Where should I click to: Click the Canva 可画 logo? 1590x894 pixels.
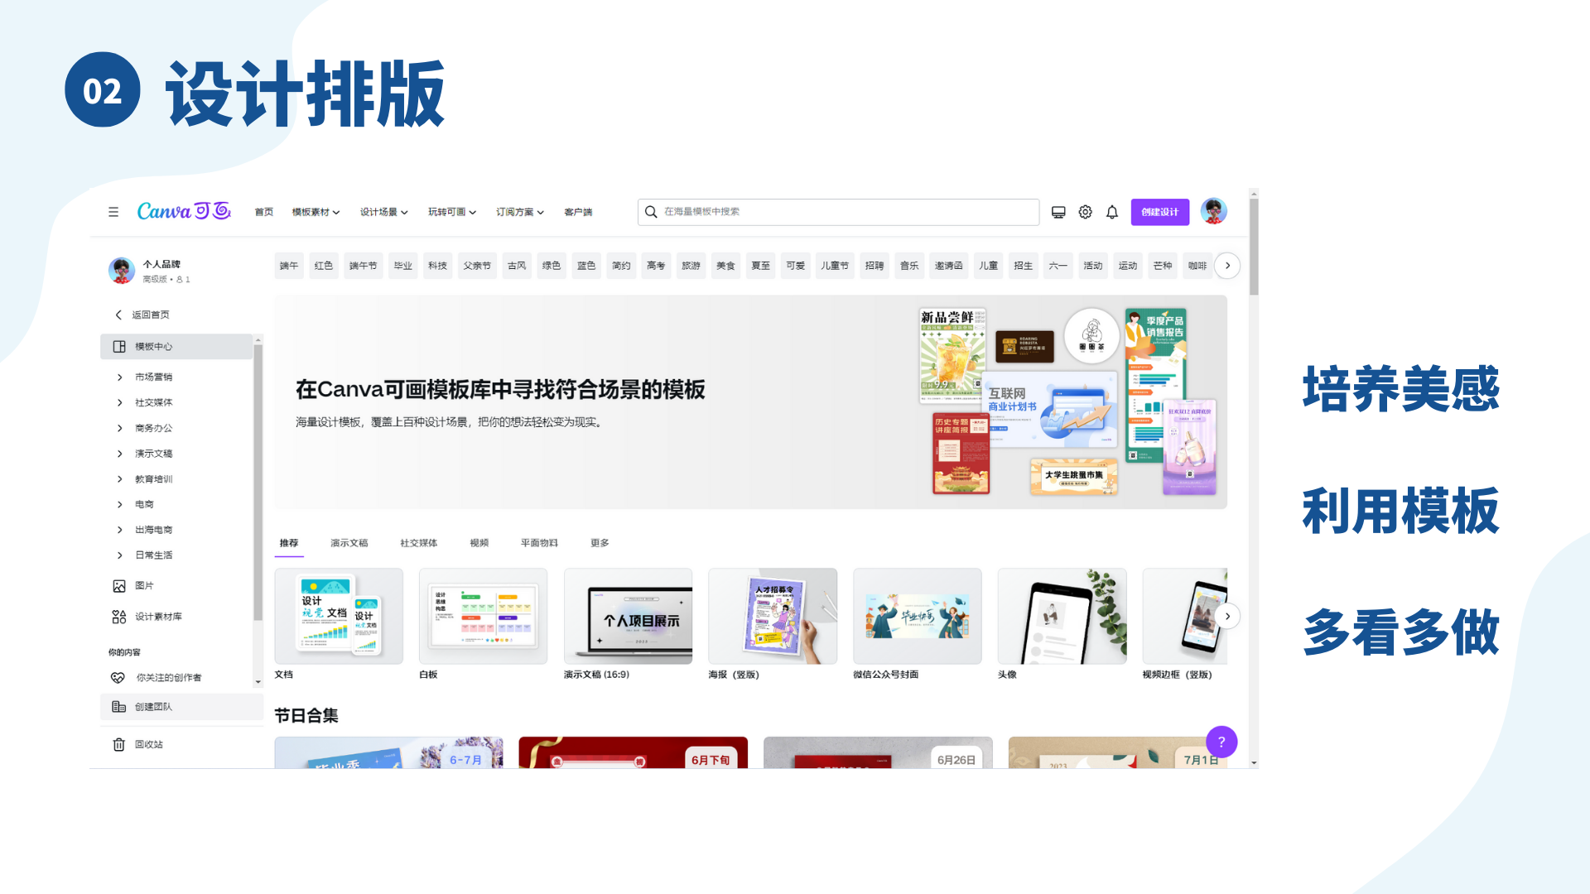point(184,211)
